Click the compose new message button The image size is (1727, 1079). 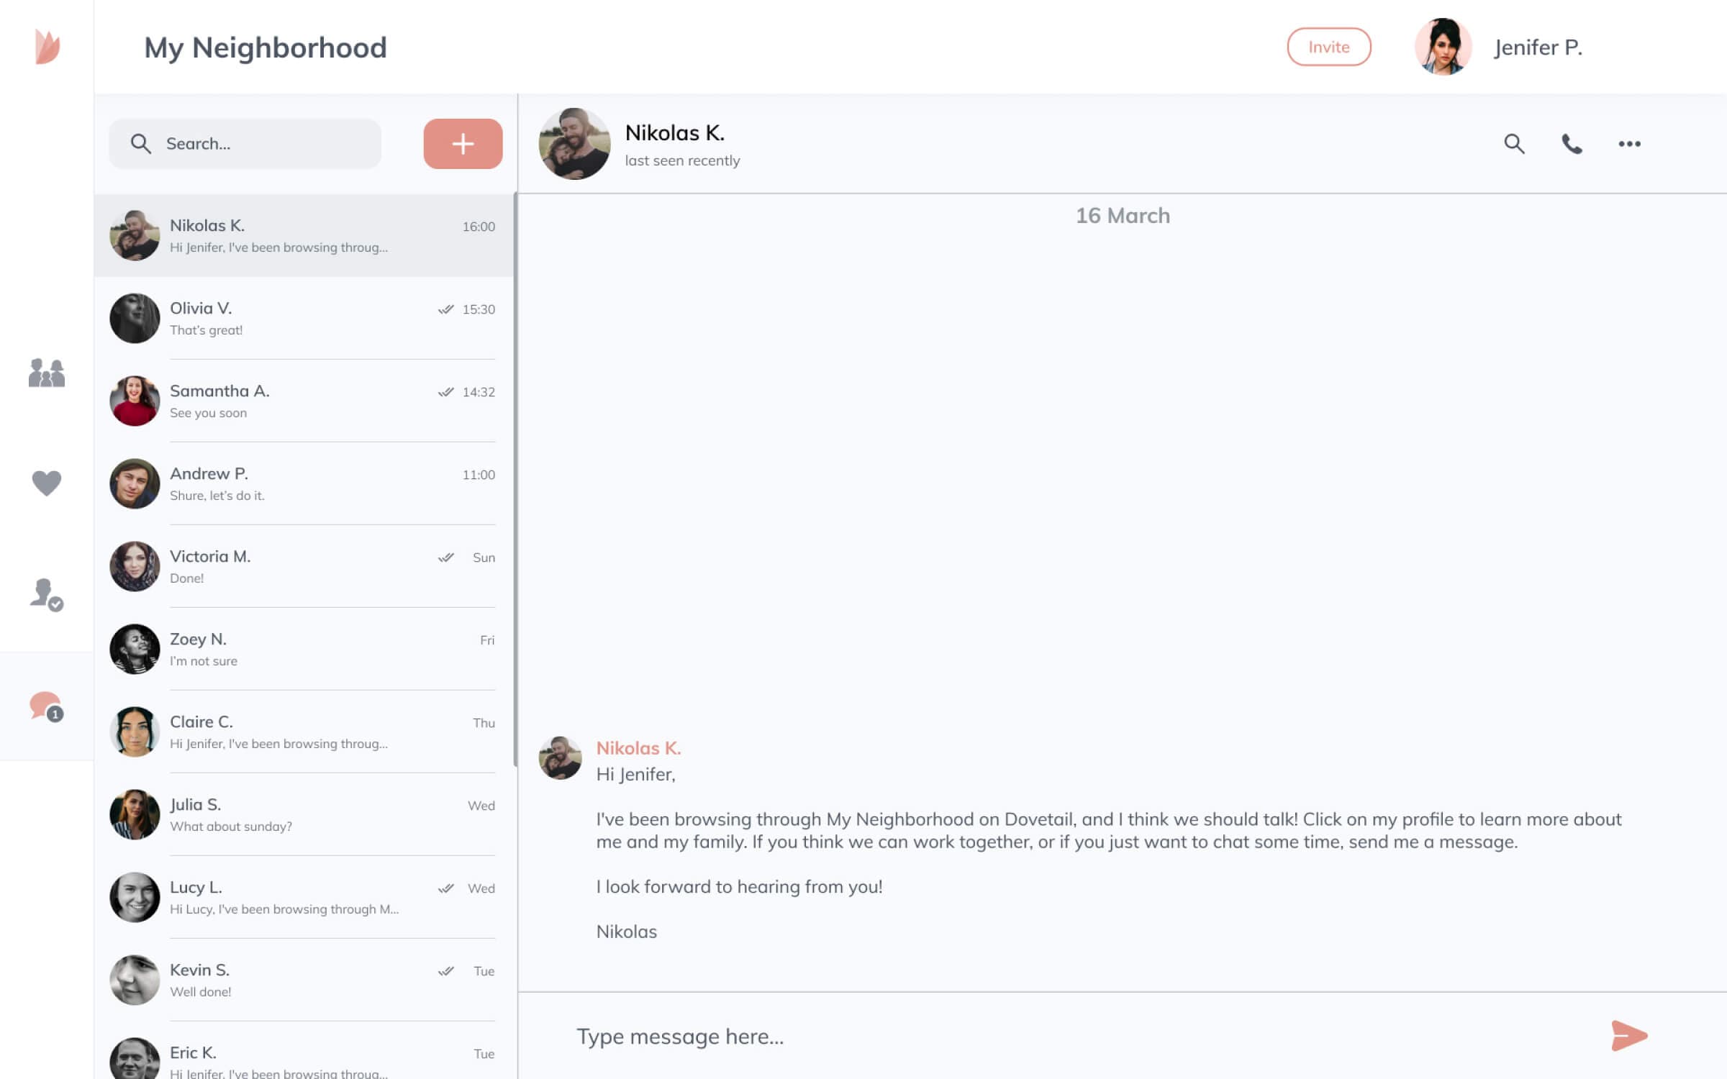point(461,142)
